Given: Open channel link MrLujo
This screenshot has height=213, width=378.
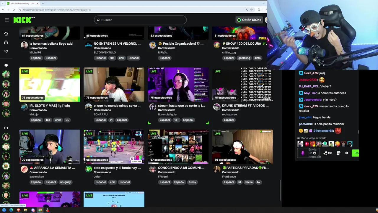Looking at the screenshot, I should (x=34, y=114).
